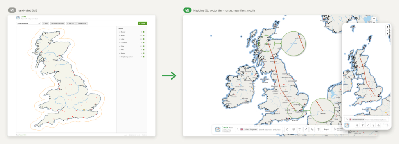Click the trash delete icon in v2 toolbar
This screenshot has height=144, width=399.
318,130
